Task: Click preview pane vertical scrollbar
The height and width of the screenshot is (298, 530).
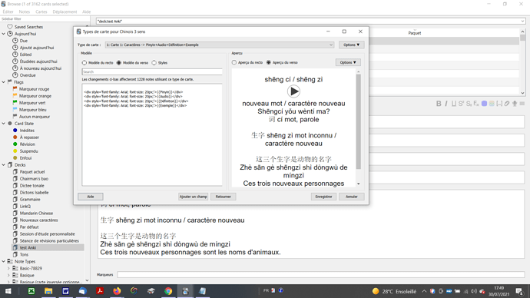Action: 358,121
